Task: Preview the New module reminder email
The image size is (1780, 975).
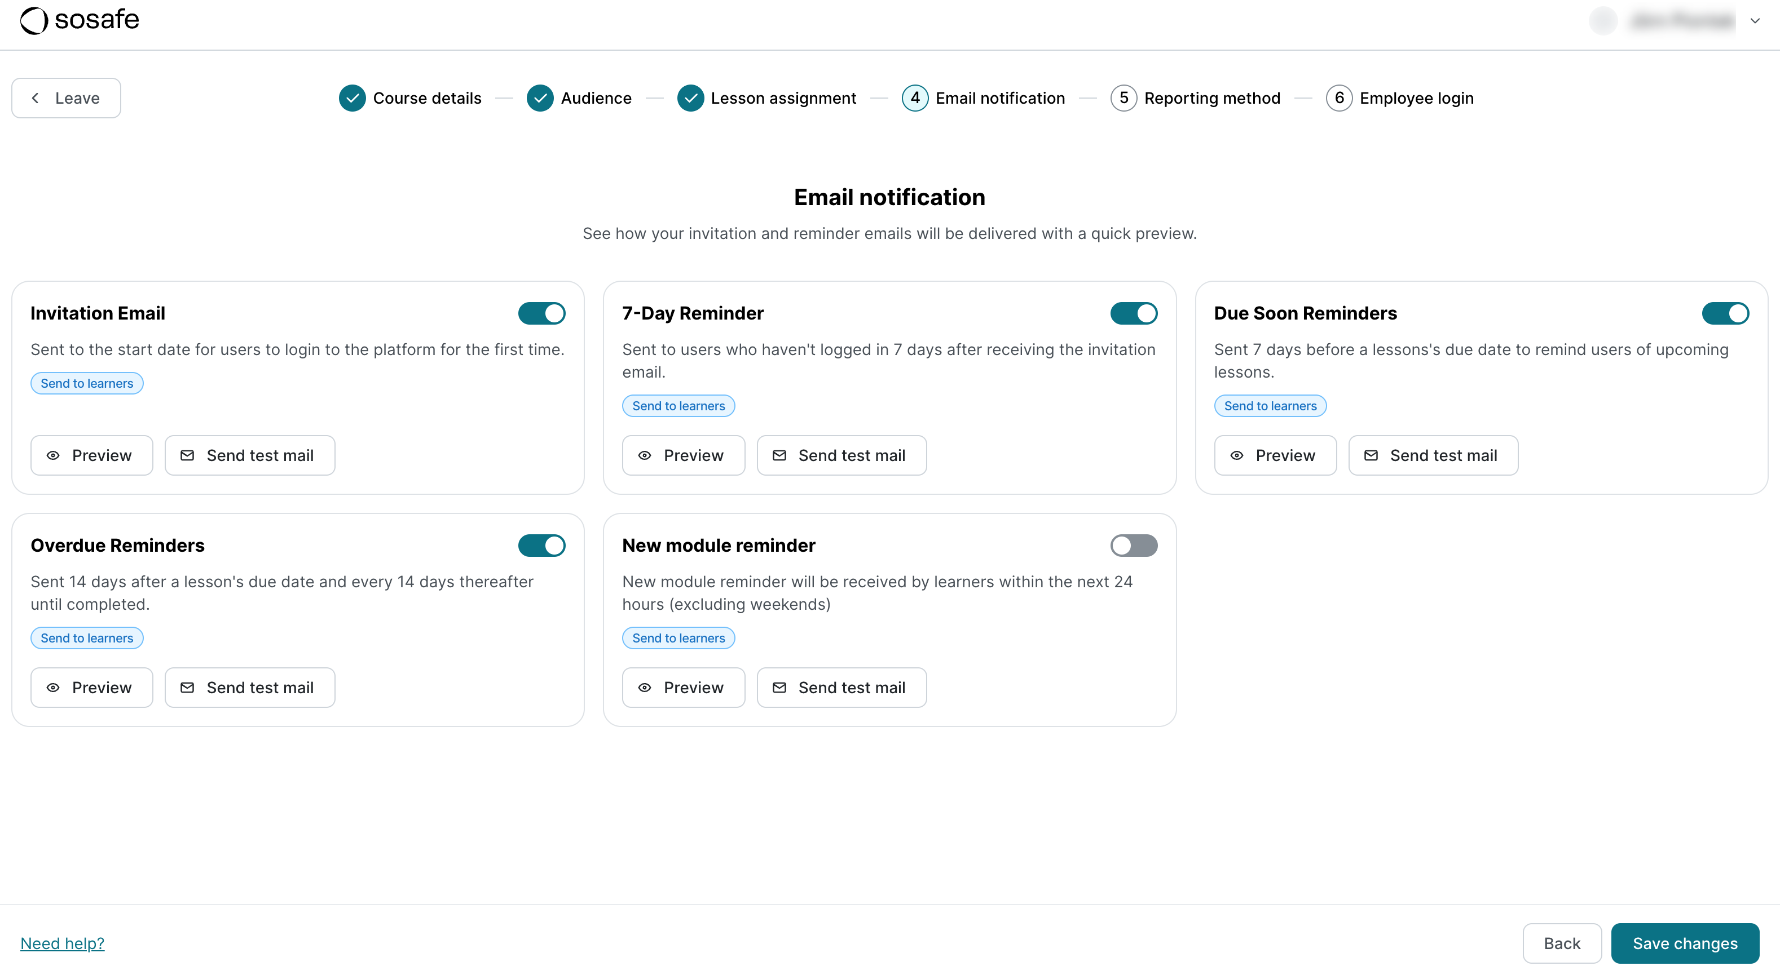Action: point(684,687)
